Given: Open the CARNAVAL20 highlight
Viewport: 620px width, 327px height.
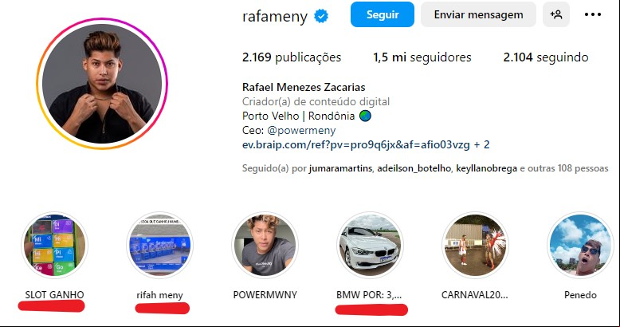Looking at the screenshot, I should tap(475, 245).
